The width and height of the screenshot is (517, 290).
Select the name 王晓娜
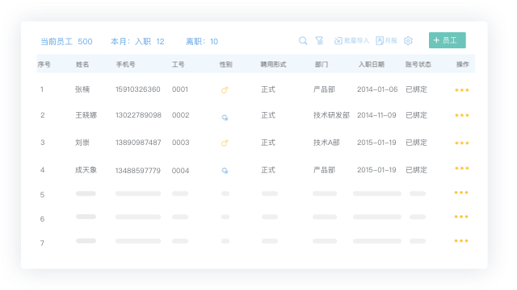coord(86,115)
